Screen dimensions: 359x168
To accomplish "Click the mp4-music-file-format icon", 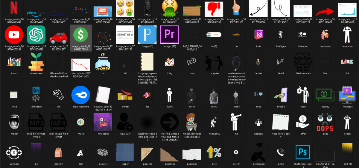I will [58, 122].
